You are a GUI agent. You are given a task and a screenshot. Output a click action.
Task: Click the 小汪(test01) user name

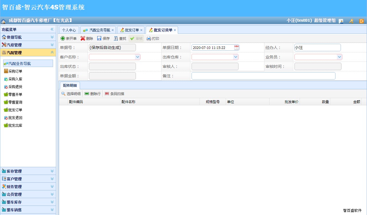(299, 21)
